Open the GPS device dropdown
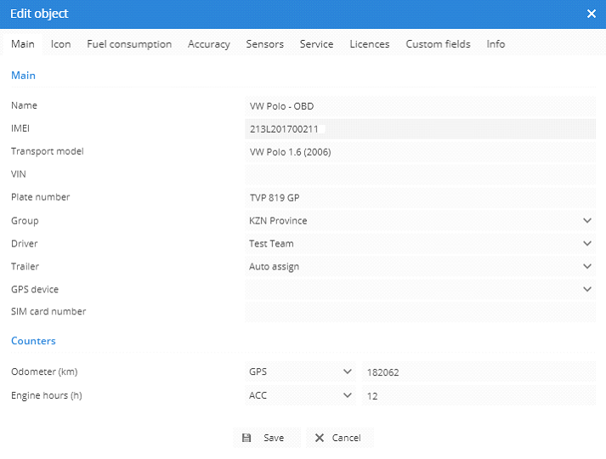The height and width of the screenshot is (459, 606). click(420, 290)
